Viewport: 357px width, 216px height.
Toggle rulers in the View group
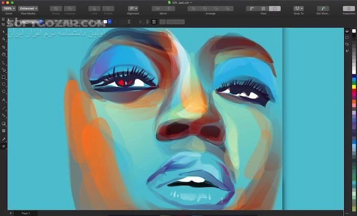pyautogui.click(x=252, y=9)
